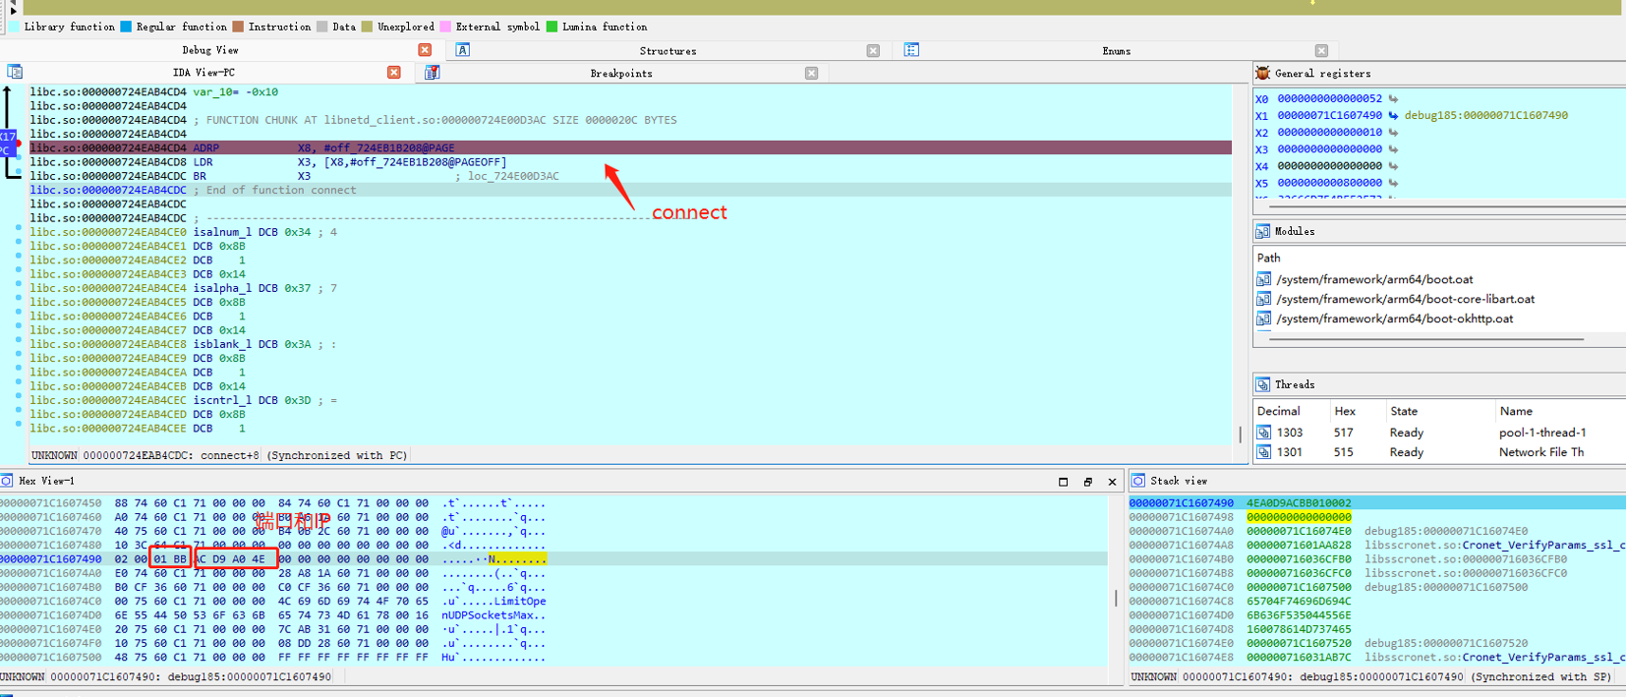Select module boot-core-libart.oat path
The height and width of the screenshot is (697, 1626).
(1405, 299)
